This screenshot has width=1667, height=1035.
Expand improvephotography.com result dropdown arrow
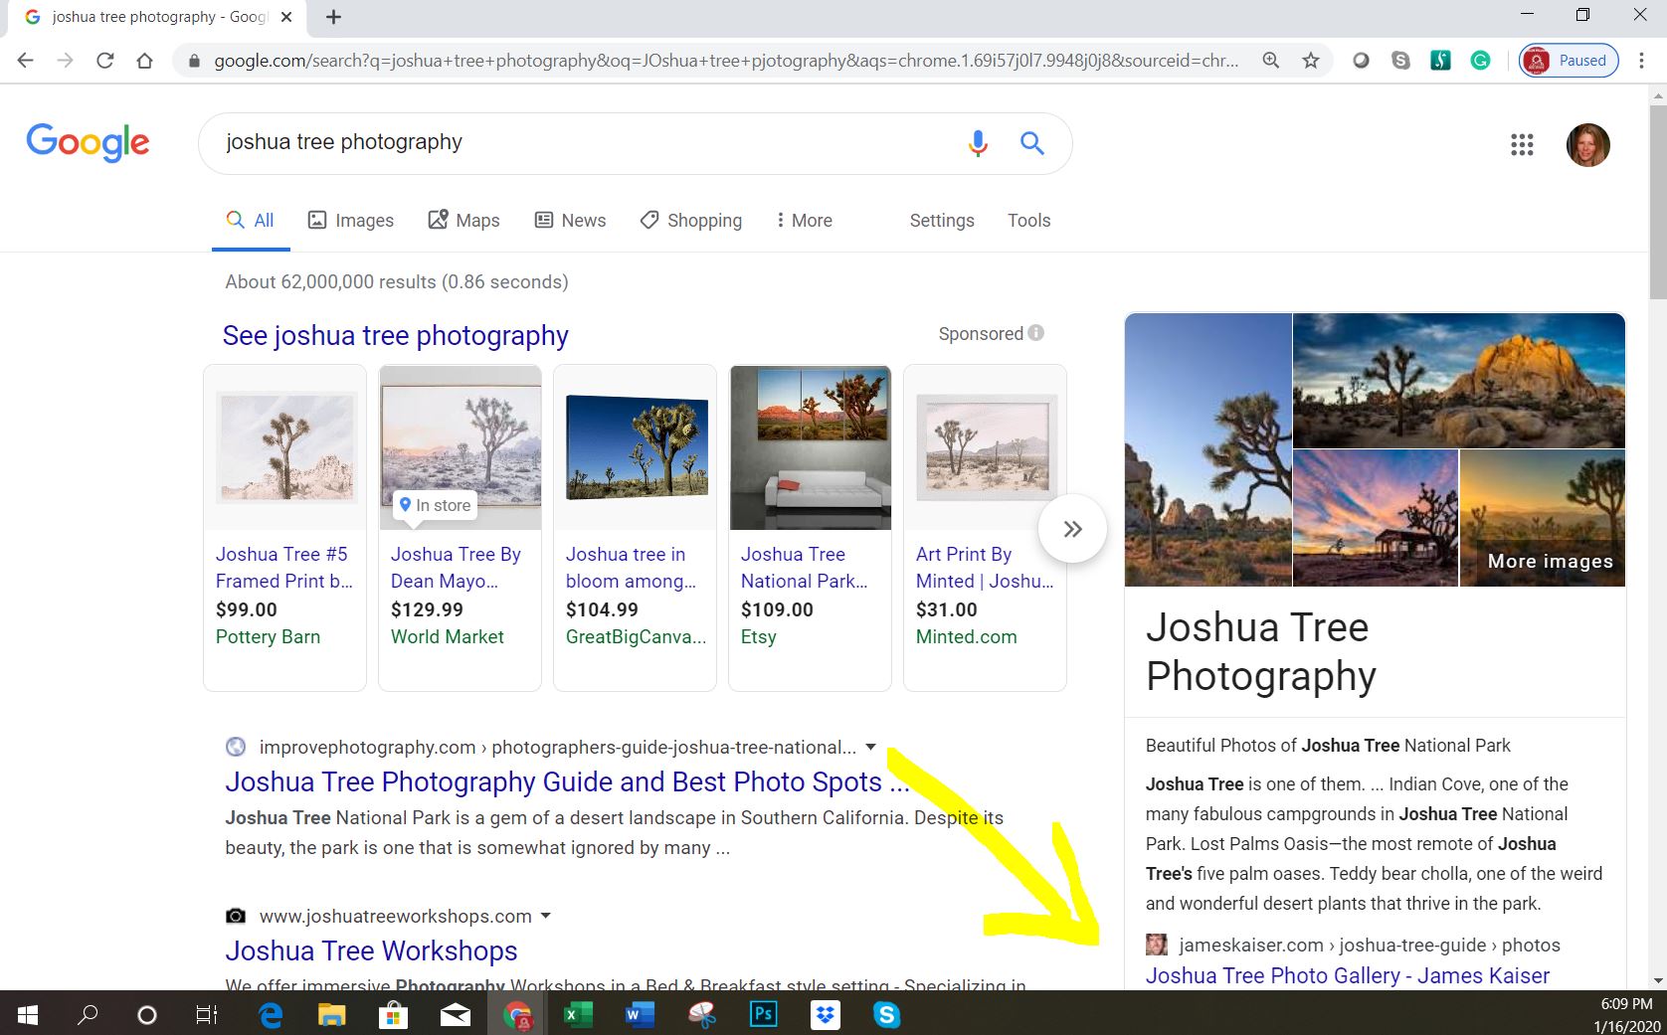871,747
